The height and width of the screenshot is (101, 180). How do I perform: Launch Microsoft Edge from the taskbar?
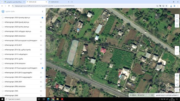[x=48, y=99]
